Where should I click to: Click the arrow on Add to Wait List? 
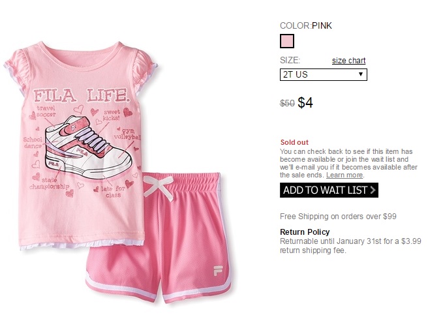coord(373,190)
